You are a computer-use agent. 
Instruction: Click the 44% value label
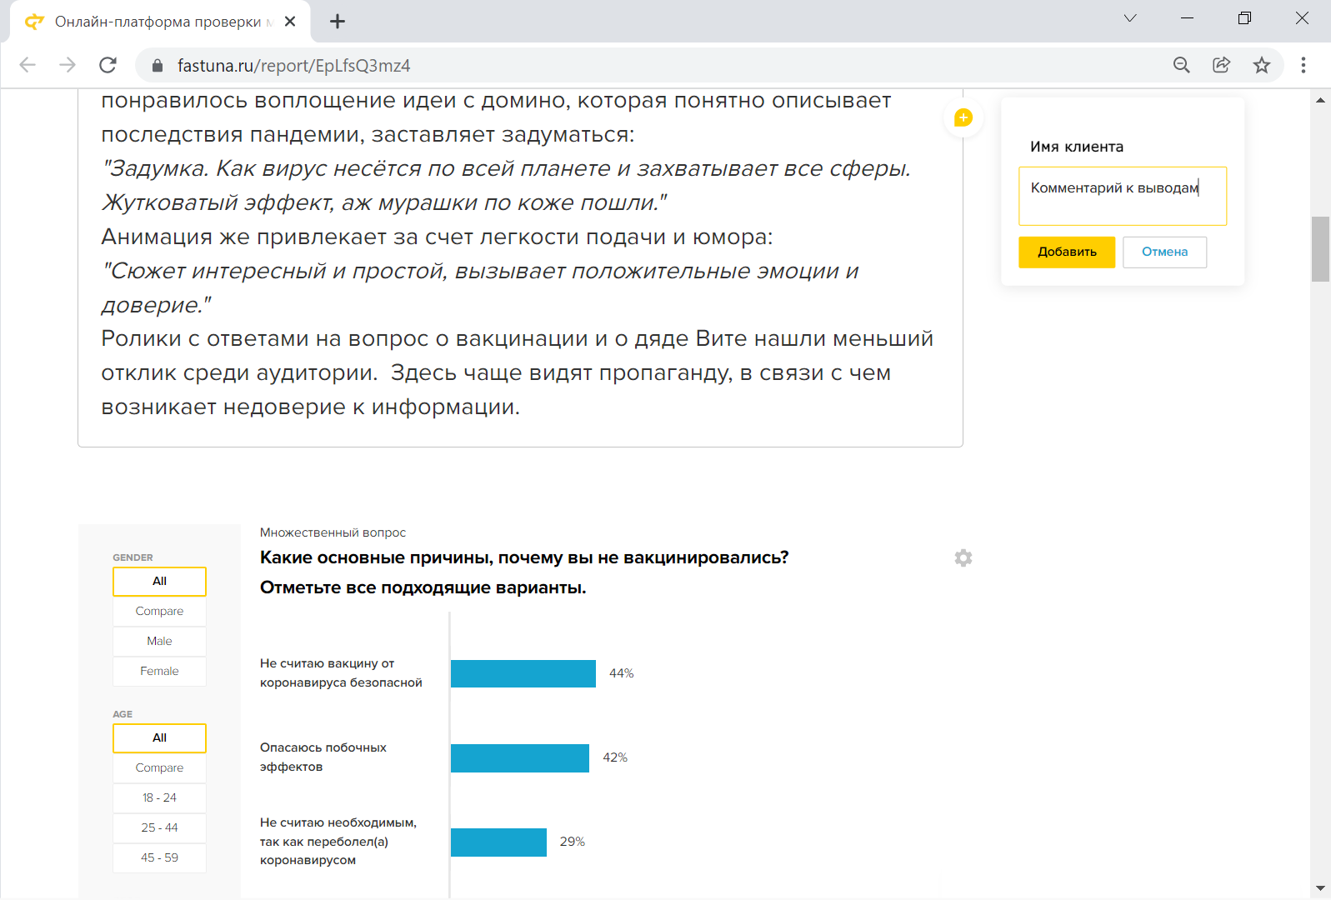622,673
